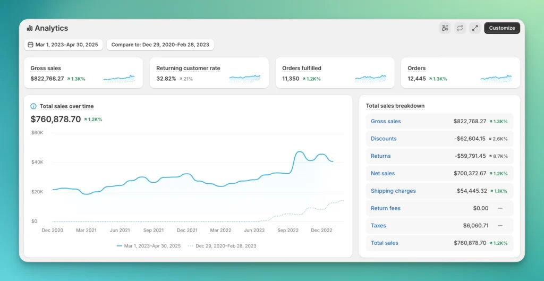Open the Mar 1, 2023–Apr 30, 2025 date picker

[x=63, y=45]
